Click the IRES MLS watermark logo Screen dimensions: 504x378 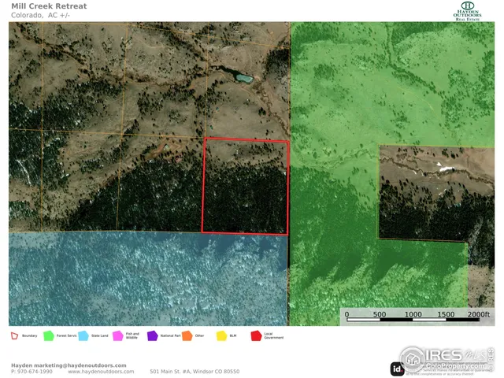click(445, 358)
